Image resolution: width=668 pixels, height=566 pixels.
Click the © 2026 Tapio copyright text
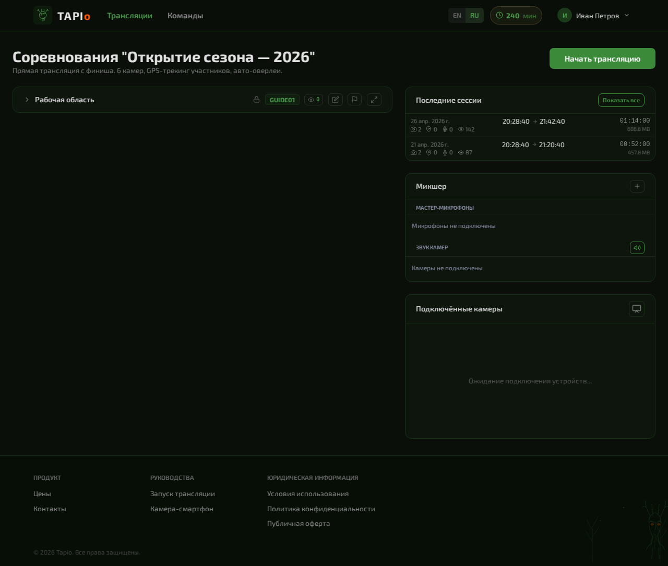pos(87,552)
